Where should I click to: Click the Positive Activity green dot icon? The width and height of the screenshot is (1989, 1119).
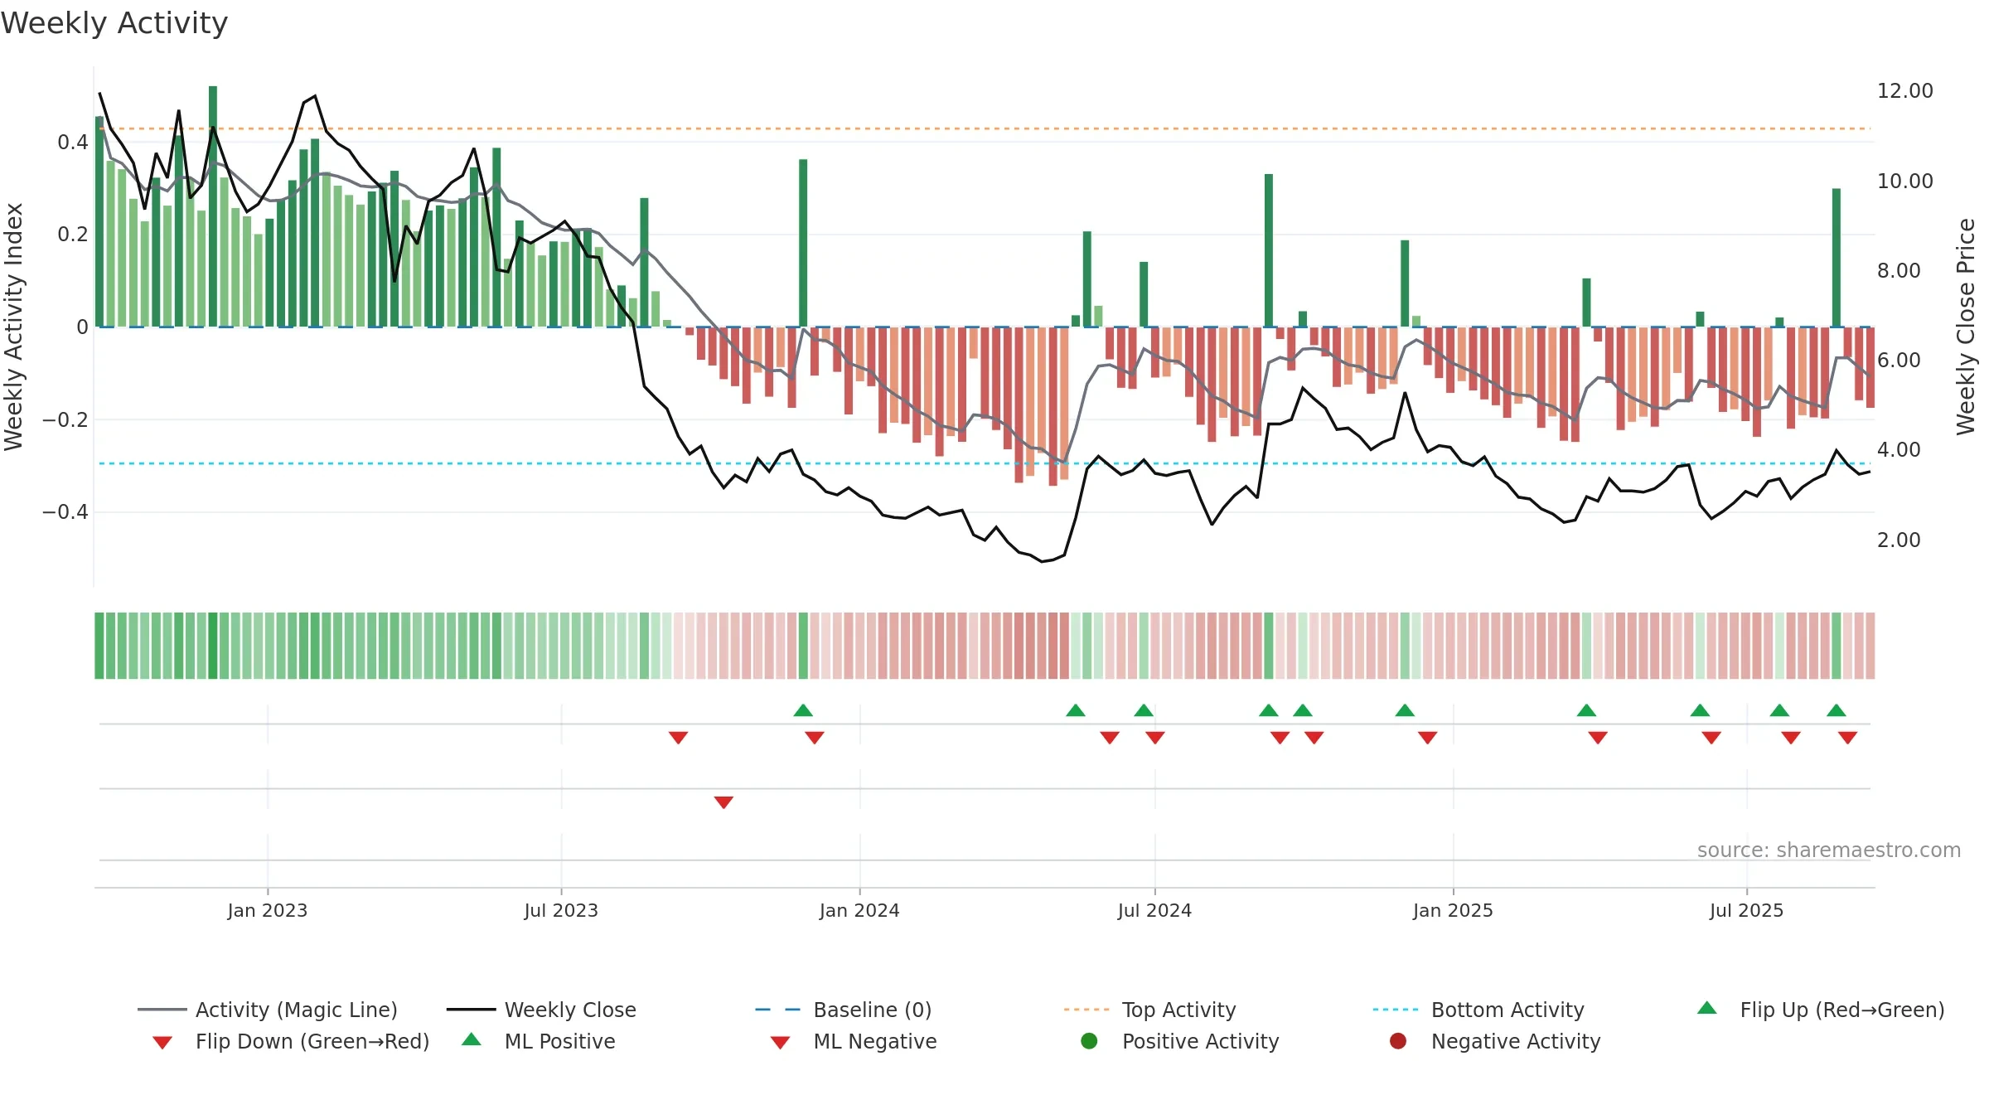tap(1089, 1041)
